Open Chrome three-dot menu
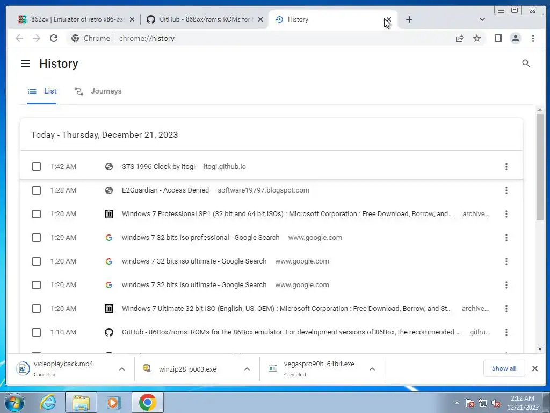Image resolution: width=550 pixels, height=413 pixels. [533, 38]
